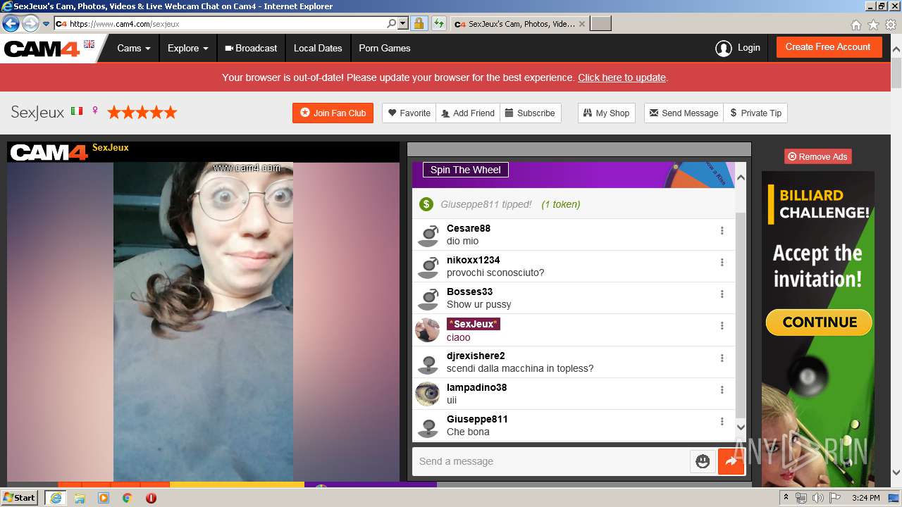Click the Create Free Account button
The image size is (902, 507).
point(828,47)
